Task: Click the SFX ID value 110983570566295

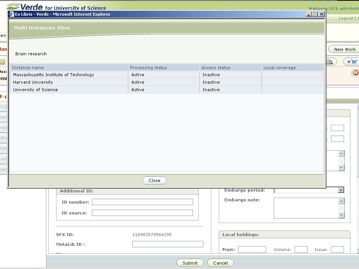Action: coord(152,235)
